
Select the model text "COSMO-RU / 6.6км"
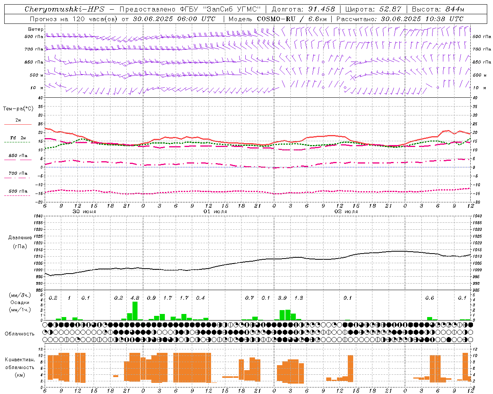point(292,19)
